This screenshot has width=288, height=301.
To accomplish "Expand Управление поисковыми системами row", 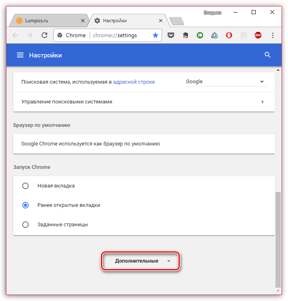I will (x=144, y=102).
